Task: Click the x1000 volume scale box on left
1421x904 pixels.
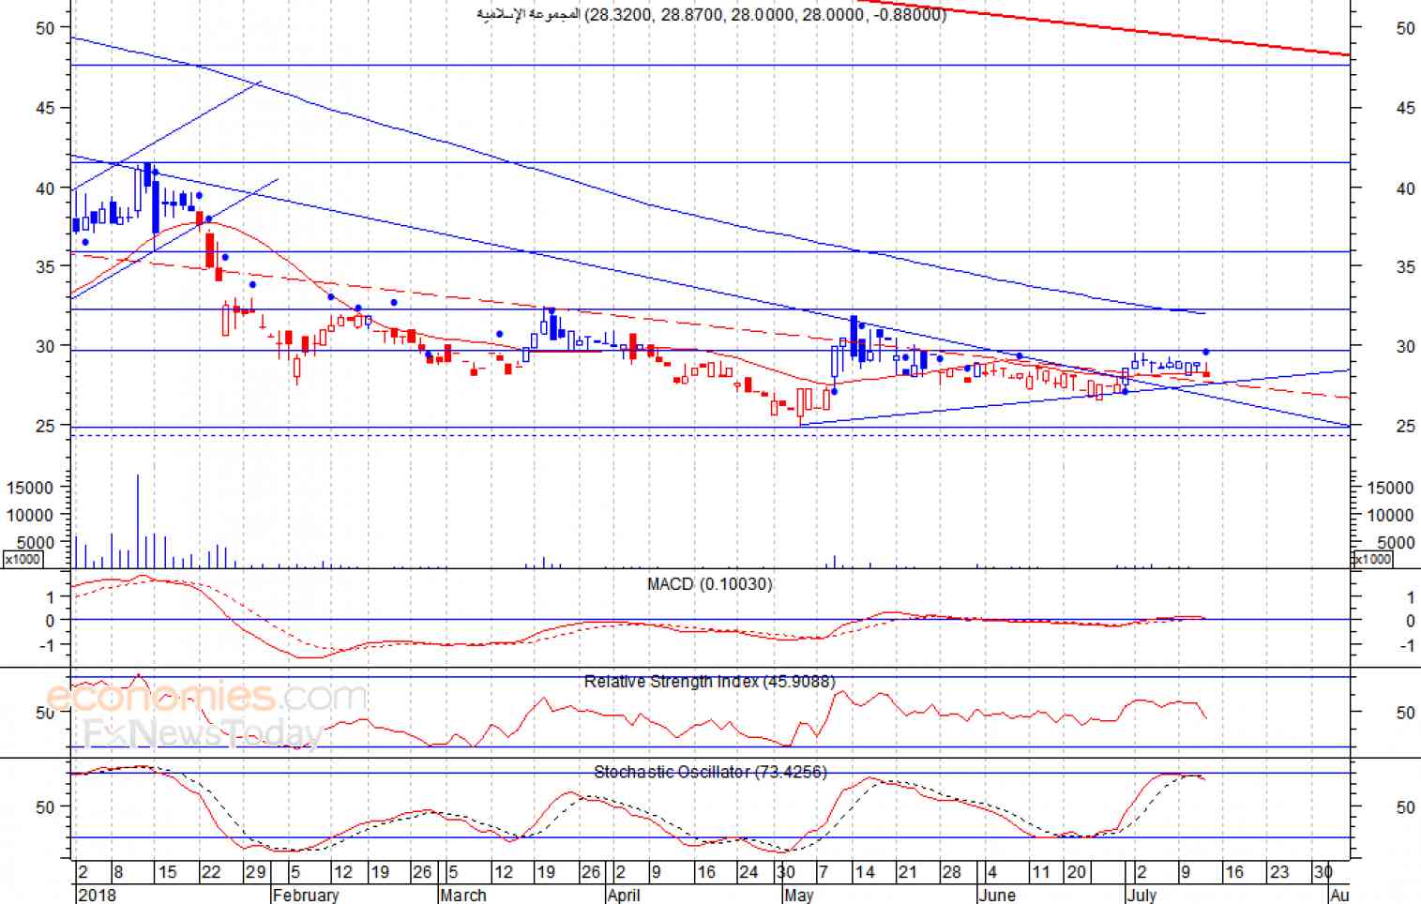Action: point(23,559)
